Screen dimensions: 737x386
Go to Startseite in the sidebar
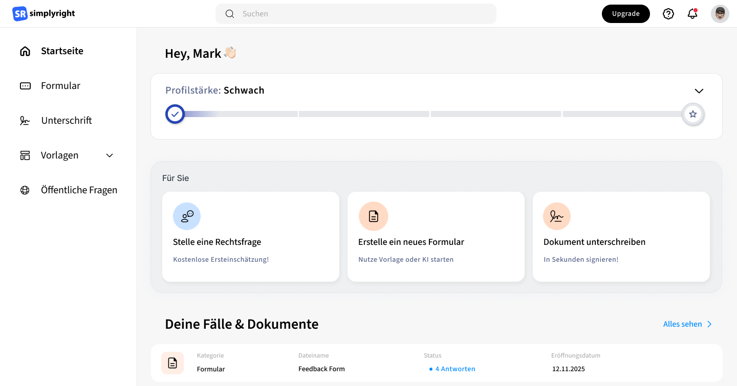[x=62, y=51]
